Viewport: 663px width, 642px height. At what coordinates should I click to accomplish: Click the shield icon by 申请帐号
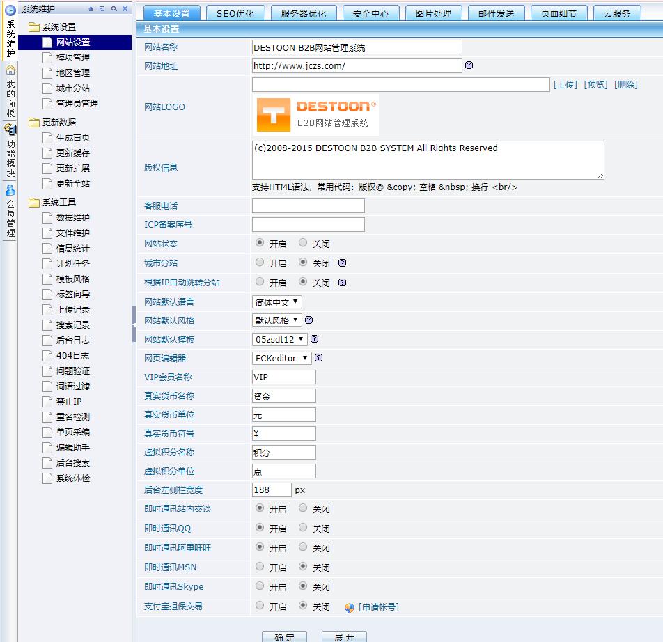click(350, 607)
